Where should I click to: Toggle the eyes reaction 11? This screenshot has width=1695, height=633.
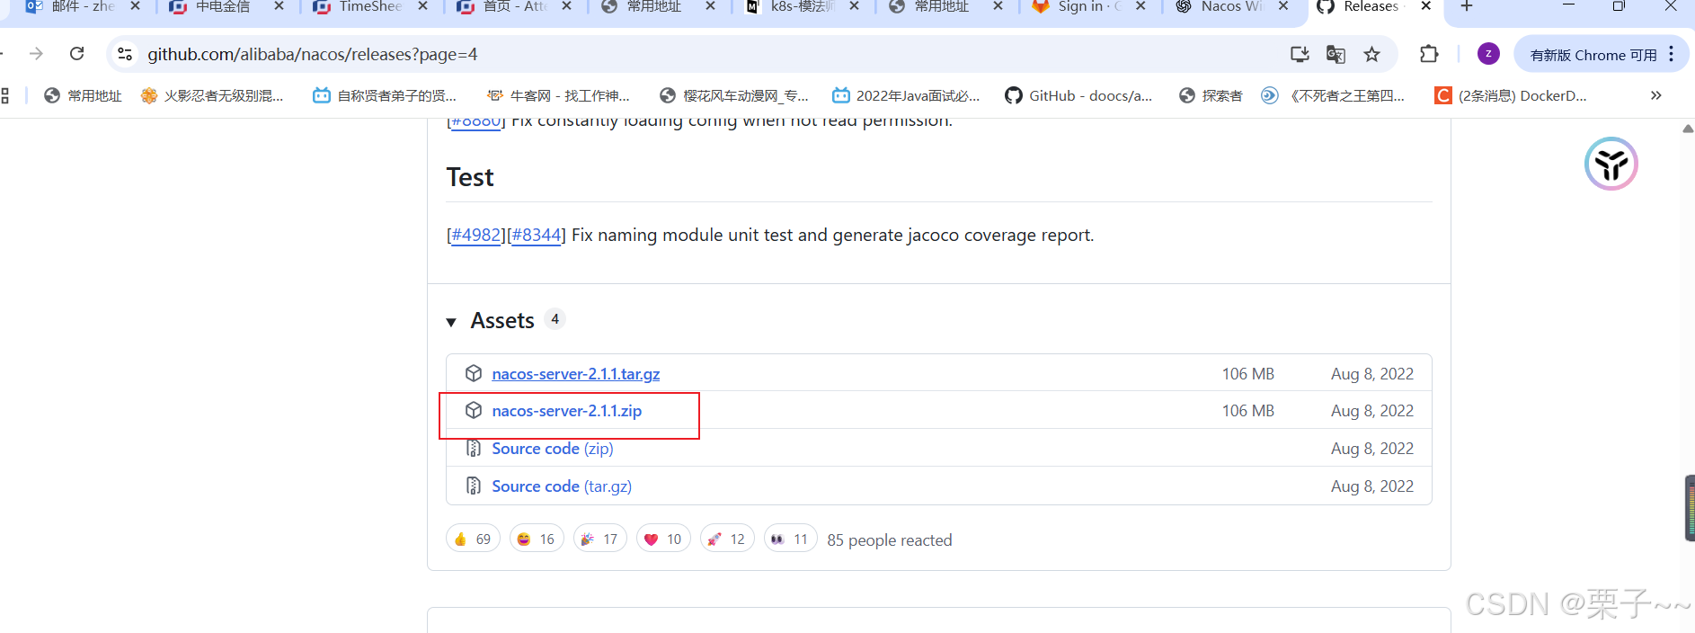coord(791,539)
